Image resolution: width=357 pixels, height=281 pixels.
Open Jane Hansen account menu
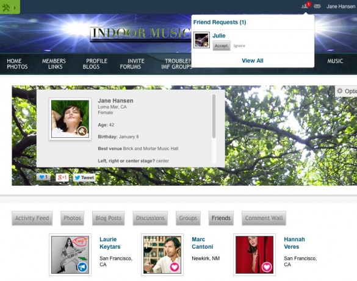tap(341, 7)
